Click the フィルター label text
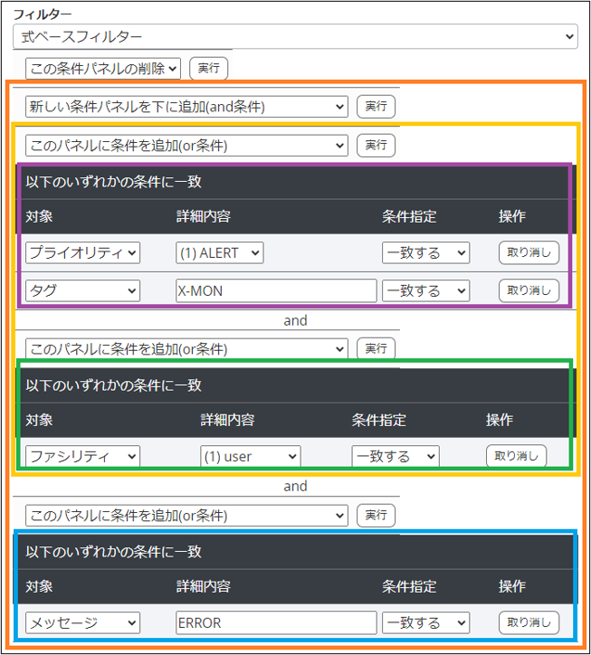Screen dimensions: 591x655 click(x=43, y=14)
